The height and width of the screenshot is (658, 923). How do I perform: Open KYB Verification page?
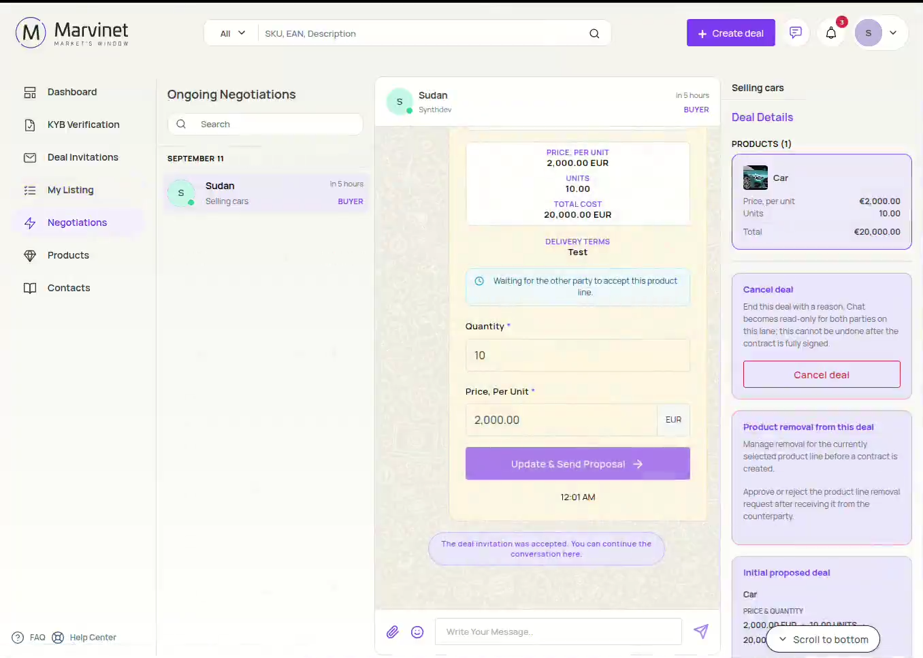click(x=78, y=125)
